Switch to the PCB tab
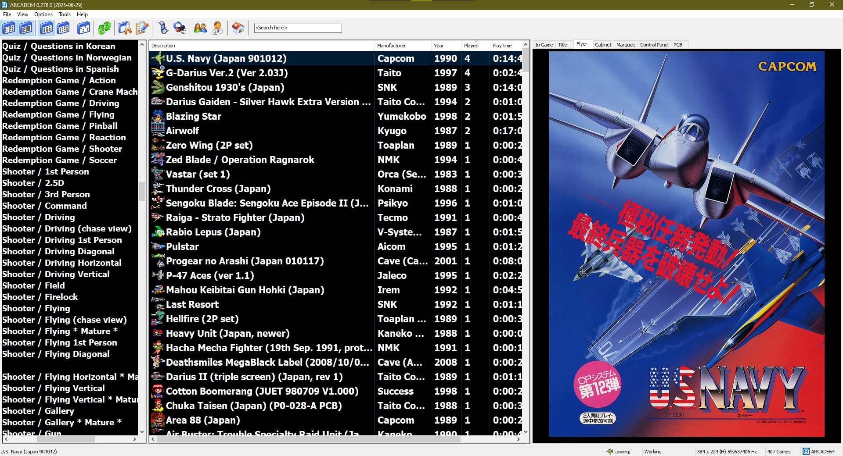This screenshot has height=456, width=843. (x=678, y=45)
